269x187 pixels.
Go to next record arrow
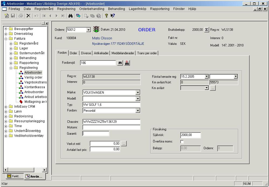(56, 16)
